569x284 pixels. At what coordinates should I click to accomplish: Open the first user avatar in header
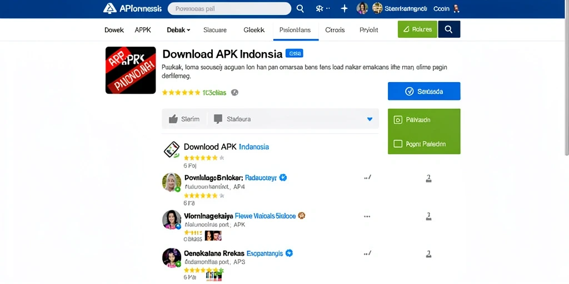362,8
